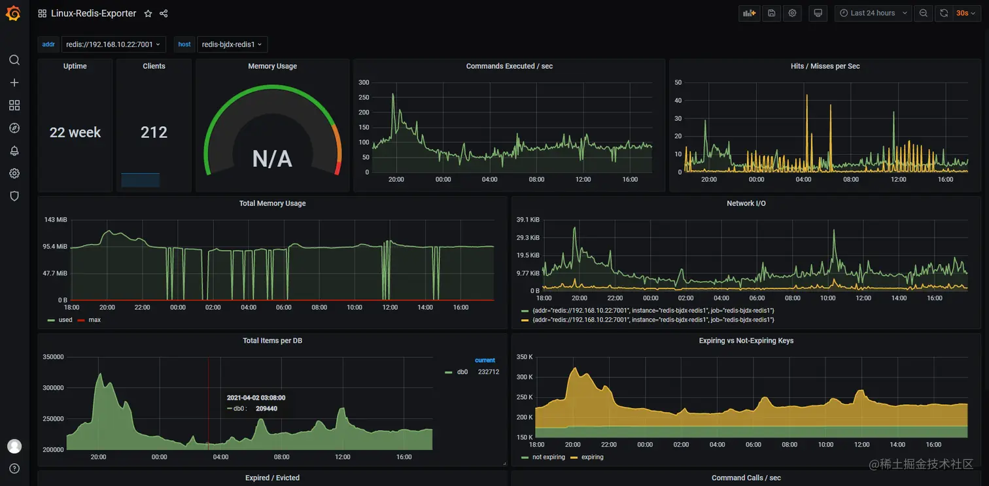Open the Hits / Misses per Sec title
Image resolution: width=989 pixels, height=486 pixels.
825,66
